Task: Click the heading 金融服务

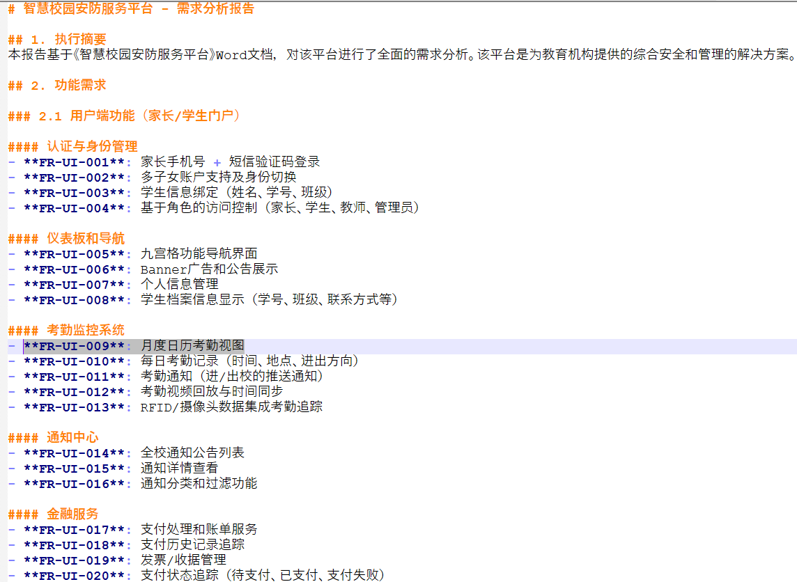Action: [x=54, y=514]
